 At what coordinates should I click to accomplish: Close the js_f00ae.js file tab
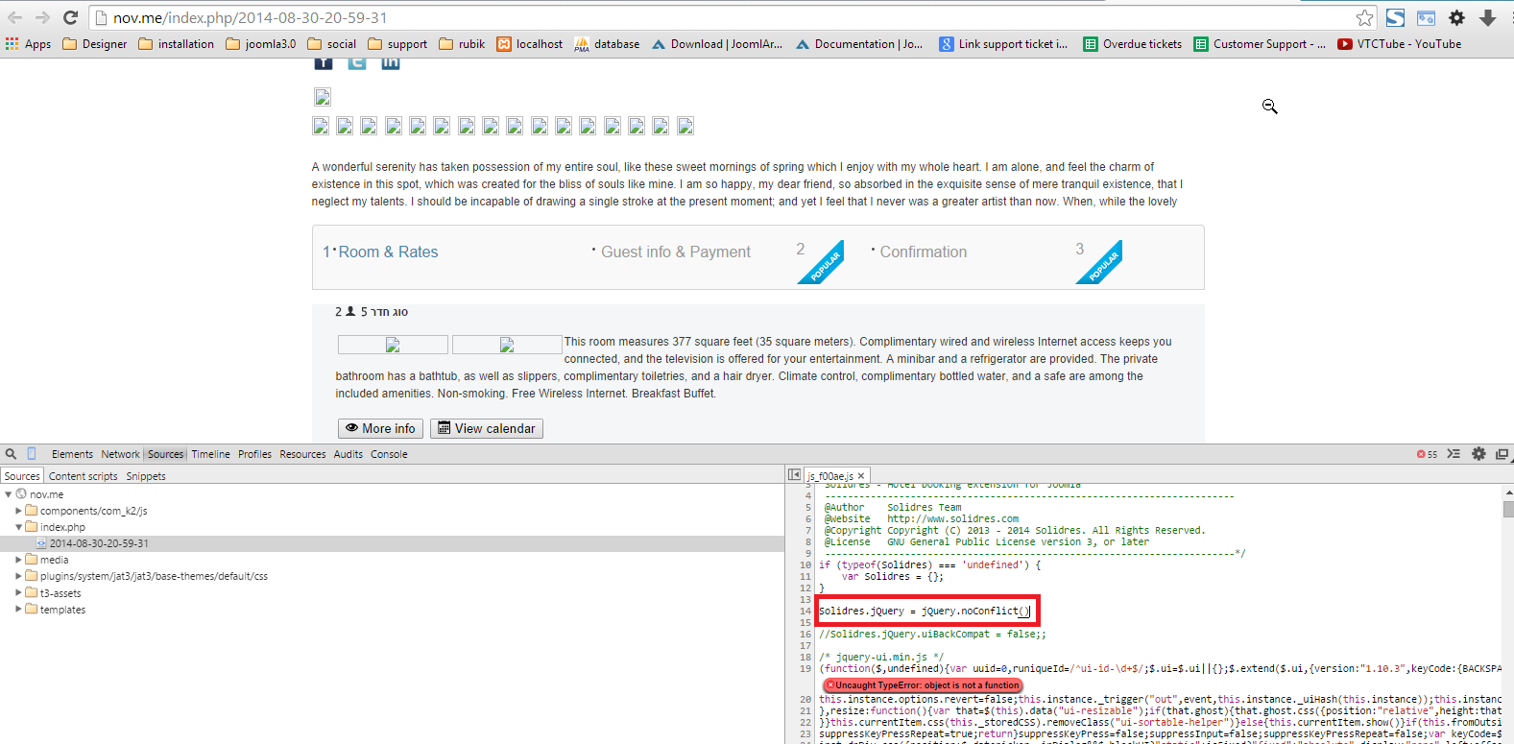click(x=861, y=476)
